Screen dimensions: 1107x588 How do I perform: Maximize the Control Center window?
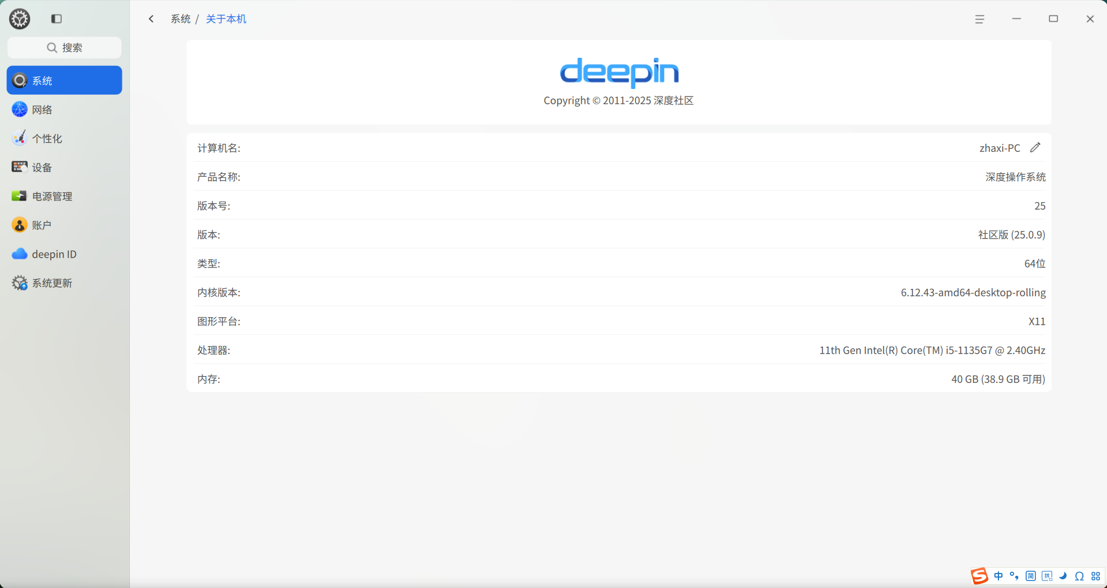pyautogui.click(x=1053, y=19)
